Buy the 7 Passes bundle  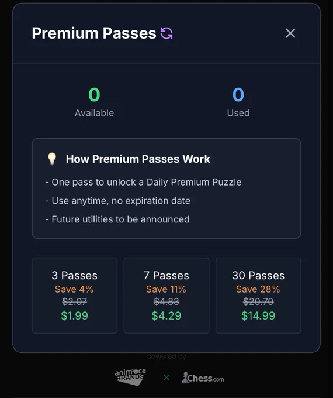coord(166,296)
